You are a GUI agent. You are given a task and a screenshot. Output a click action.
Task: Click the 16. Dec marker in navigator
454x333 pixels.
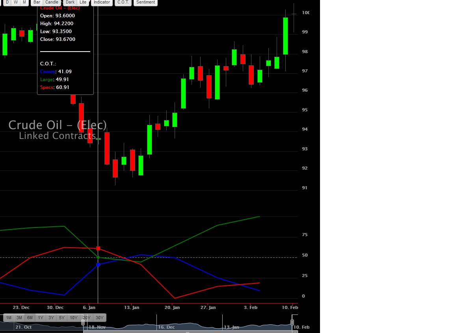tap(166, 327)
